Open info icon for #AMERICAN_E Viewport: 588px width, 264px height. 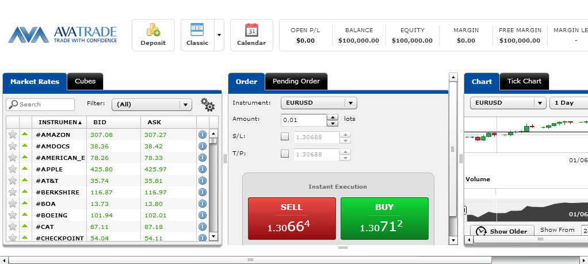point(203,158)
